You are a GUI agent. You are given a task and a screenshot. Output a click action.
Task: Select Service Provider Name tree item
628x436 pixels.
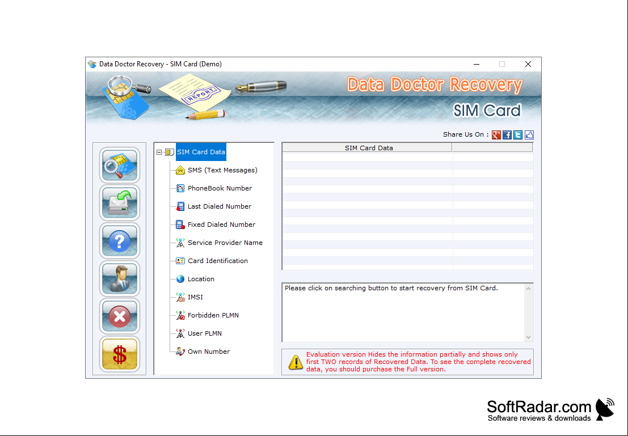coord(225,243)
